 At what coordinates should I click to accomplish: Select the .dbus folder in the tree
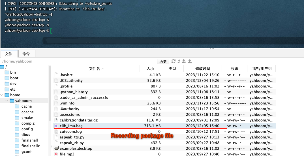[25, 134]
